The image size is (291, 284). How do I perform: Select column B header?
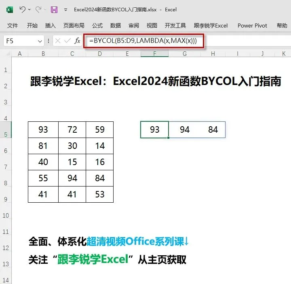pyautogui.click(x=43, y=54)
